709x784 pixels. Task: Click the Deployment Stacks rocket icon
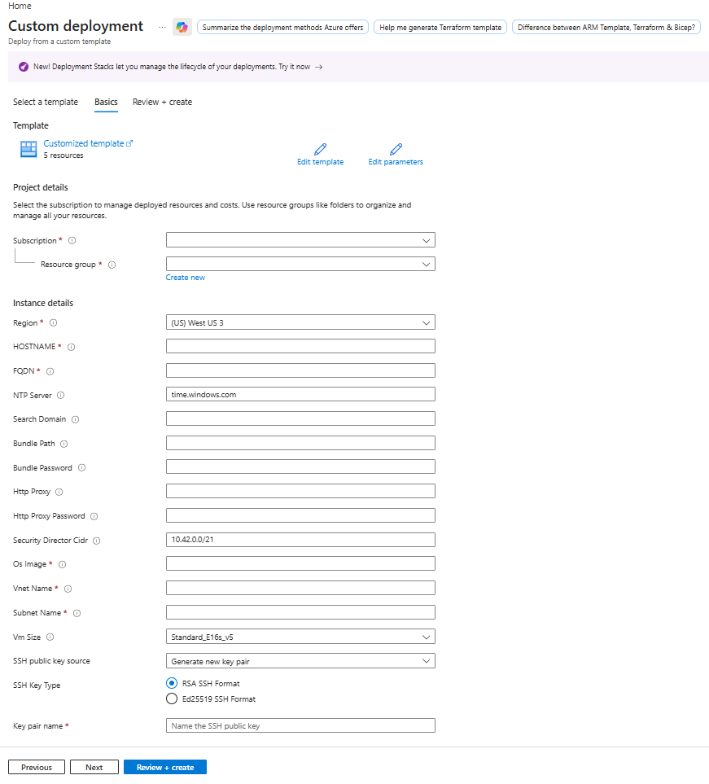(24, 67)
